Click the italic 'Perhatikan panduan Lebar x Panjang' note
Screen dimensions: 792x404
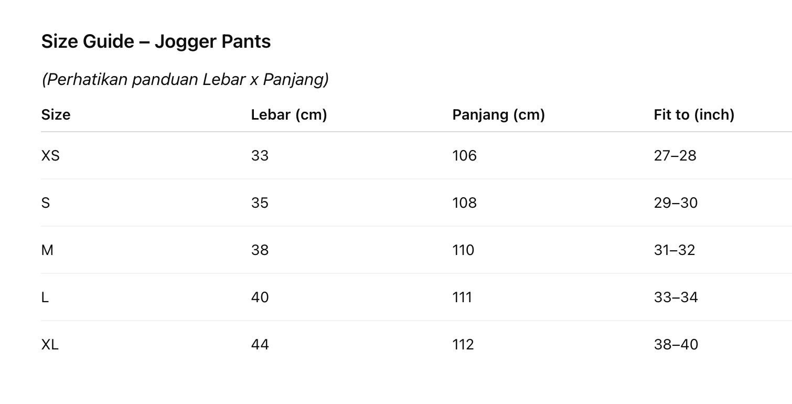click(185, 80)
